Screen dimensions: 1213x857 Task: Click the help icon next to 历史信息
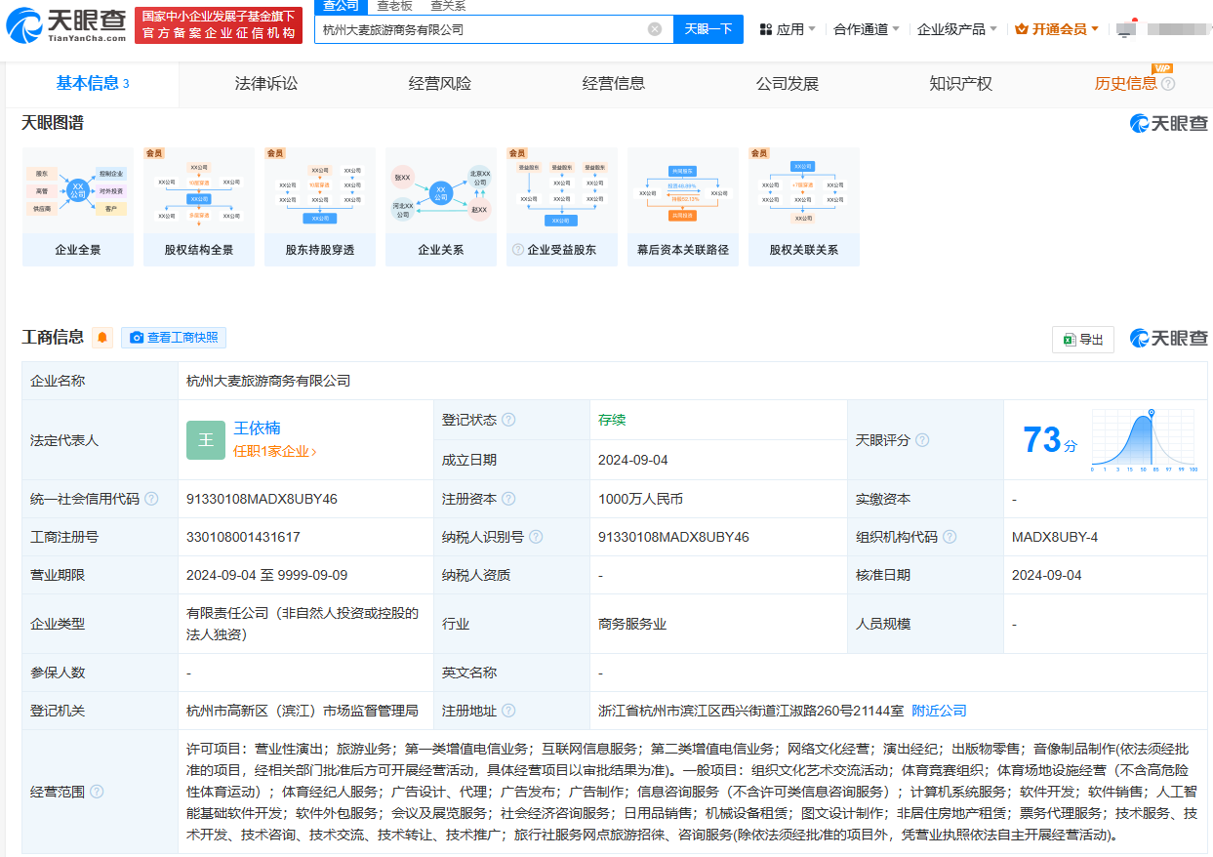pyautogui.click(x=1168, y=84)
